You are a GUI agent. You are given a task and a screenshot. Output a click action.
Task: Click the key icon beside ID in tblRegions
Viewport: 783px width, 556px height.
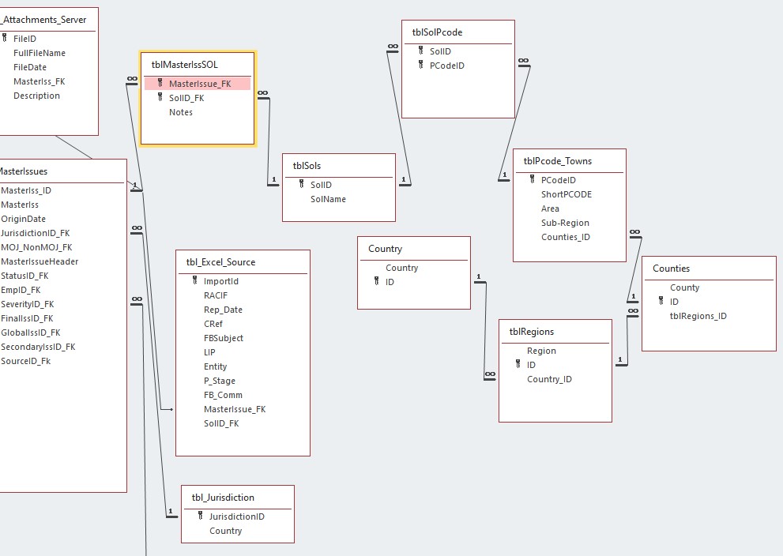518,364
